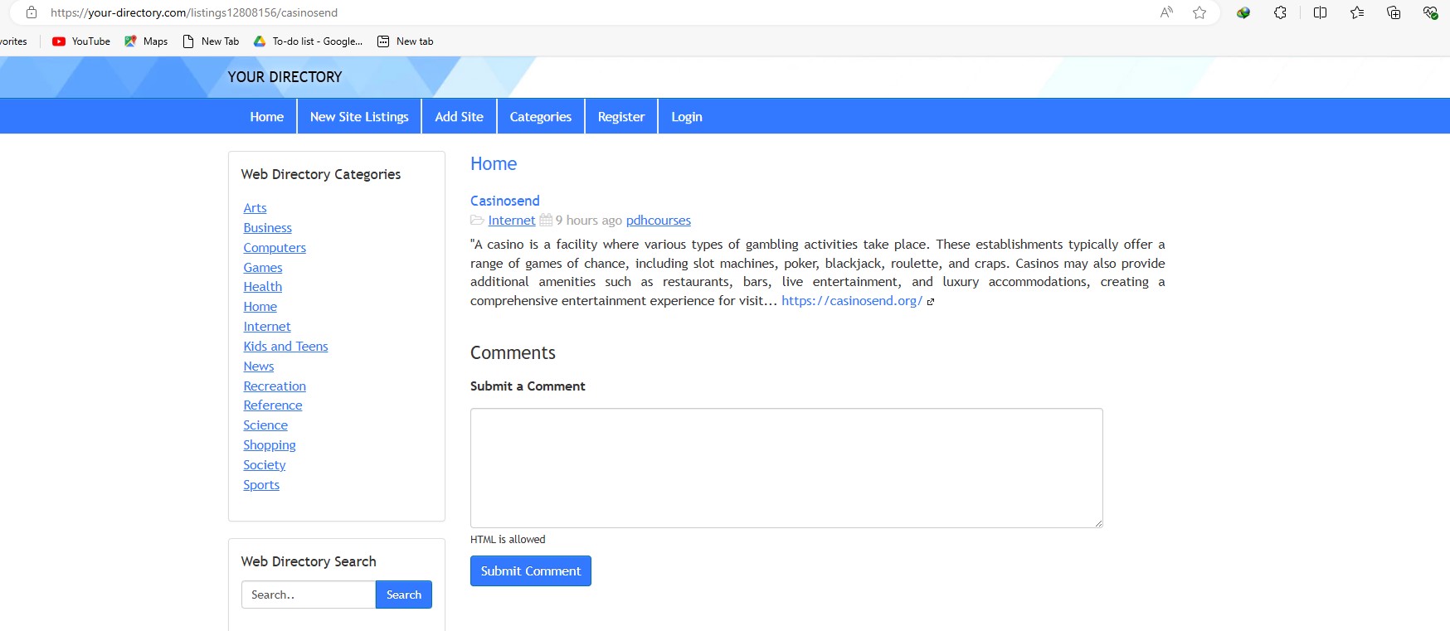1450x631 pixels.
Task: Open Categories in the navbar
Action: [541, 117]
